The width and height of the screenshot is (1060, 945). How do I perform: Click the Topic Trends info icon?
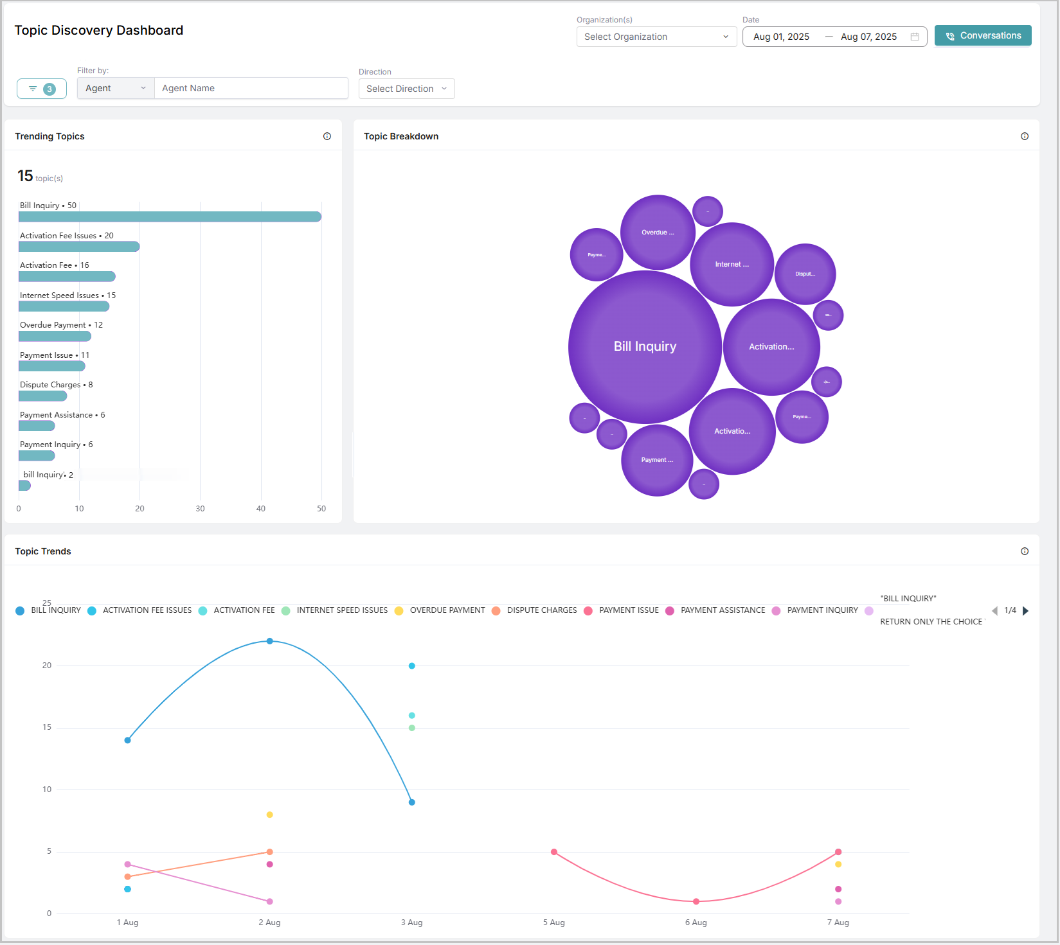click(1025, 551)
